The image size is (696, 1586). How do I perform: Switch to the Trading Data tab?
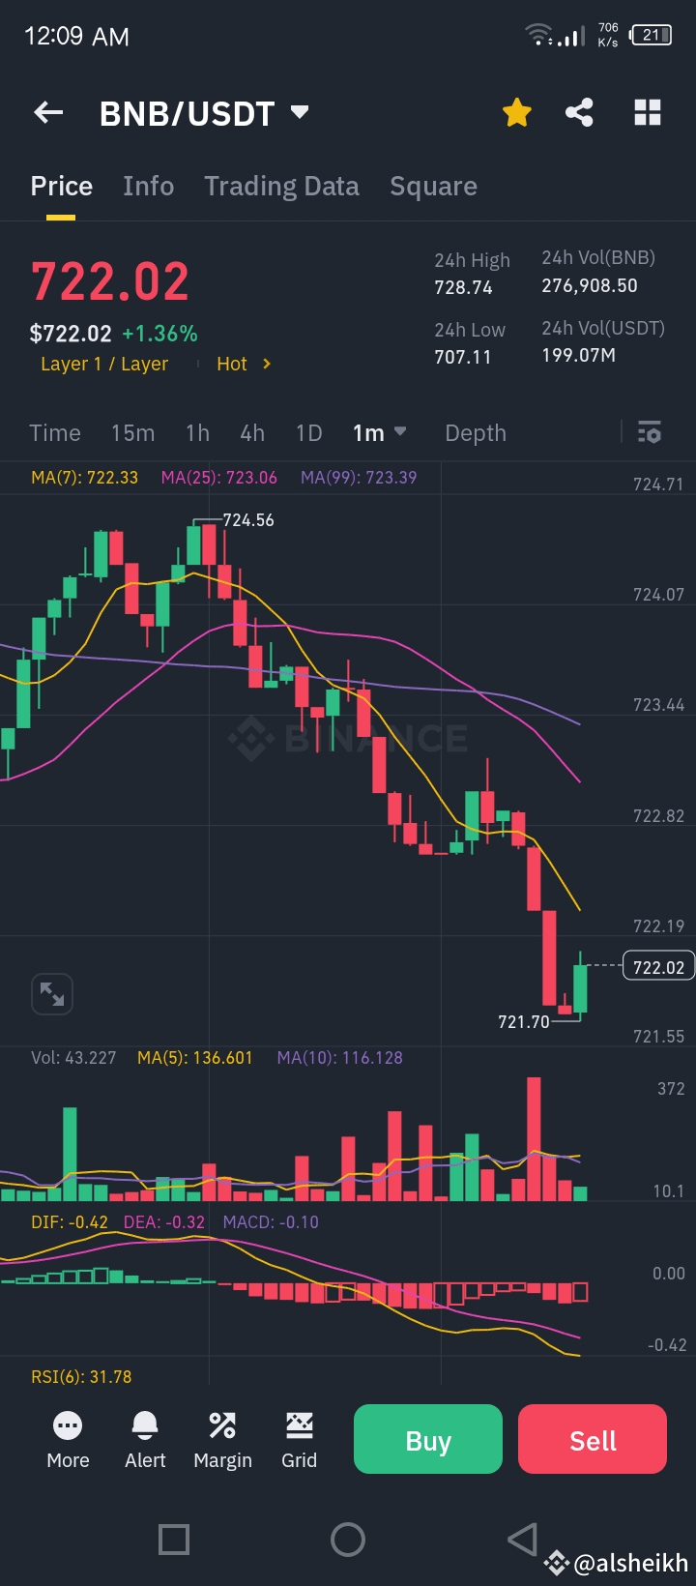[281, 186]
